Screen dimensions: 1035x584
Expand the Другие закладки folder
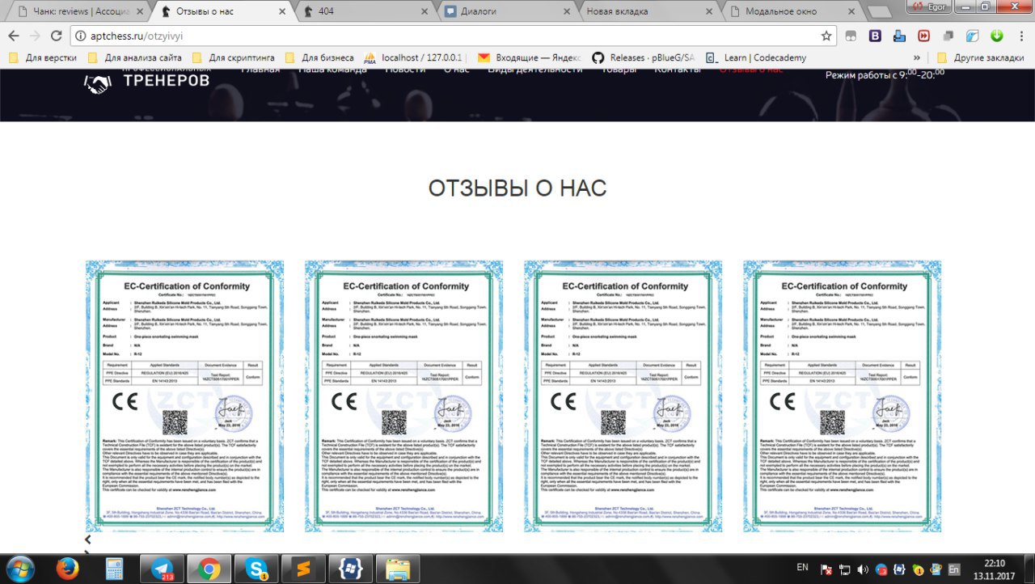click(980, 57)
